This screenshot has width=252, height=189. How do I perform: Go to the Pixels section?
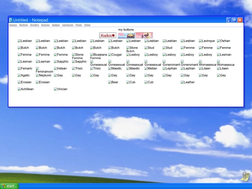click(79, 25)
